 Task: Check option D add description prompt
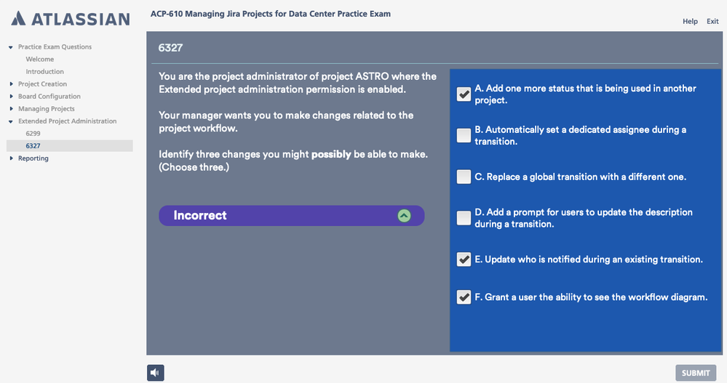[x=464, y=218]
